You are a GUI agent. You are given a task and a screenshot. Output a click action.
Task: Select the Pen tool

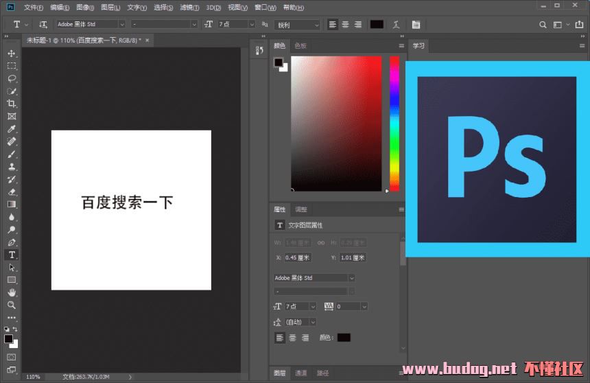(x=12, y=242)
